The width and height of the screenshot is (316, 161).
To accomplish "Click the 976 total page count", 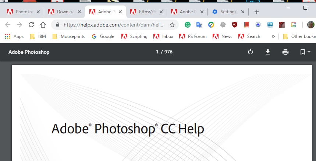I will point(168,52).
